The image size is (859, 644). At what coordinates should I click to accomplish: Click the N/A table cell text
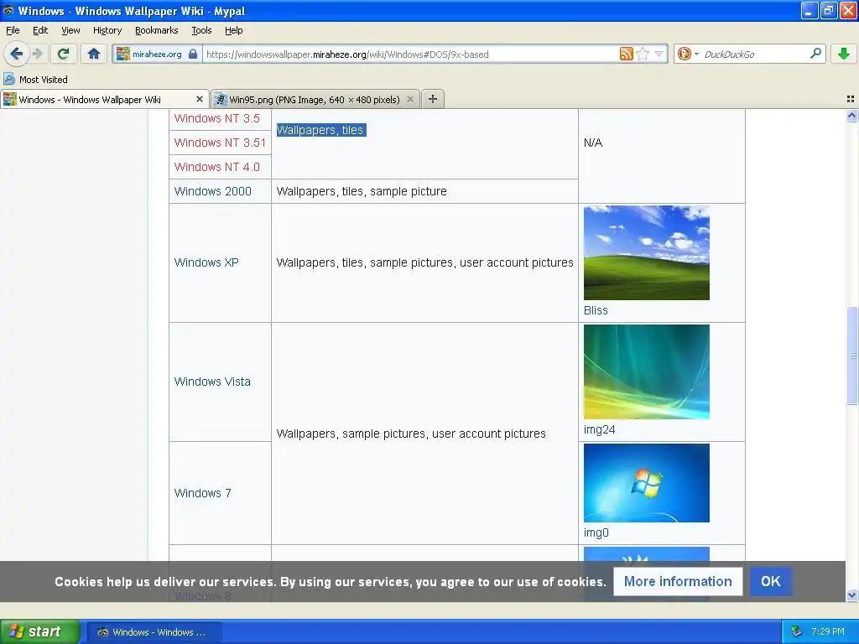tap(593, 143)
